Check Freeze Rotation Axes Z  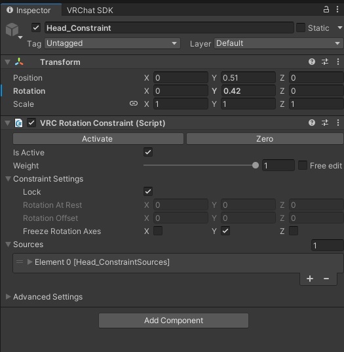click(x=294, y=231)
